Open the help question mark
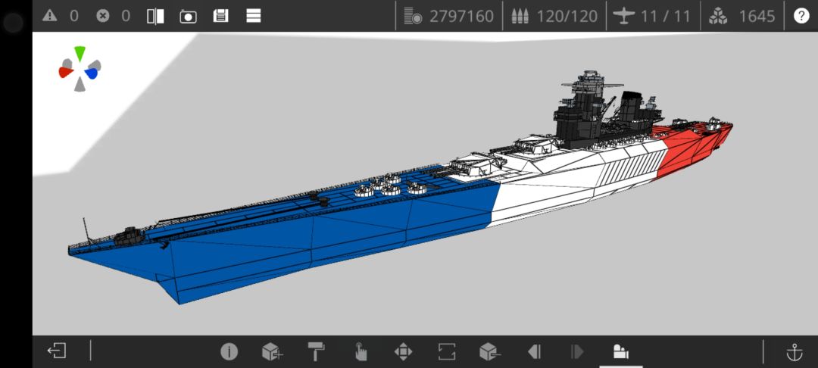Screen dimensions: 818x368 [801, 16]
